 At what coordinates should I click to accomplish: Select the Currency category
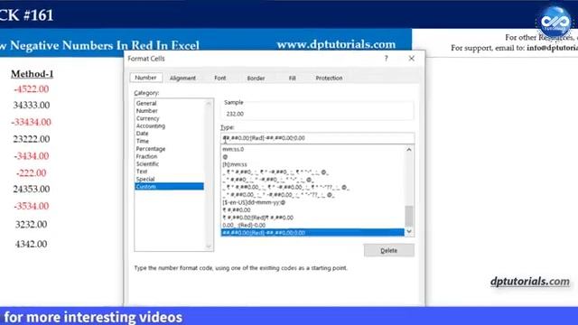click(148, 118)
